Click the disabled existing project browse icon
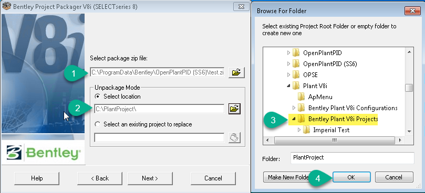Viewport: 425px width, 193px height. click(x=234, y=137)
